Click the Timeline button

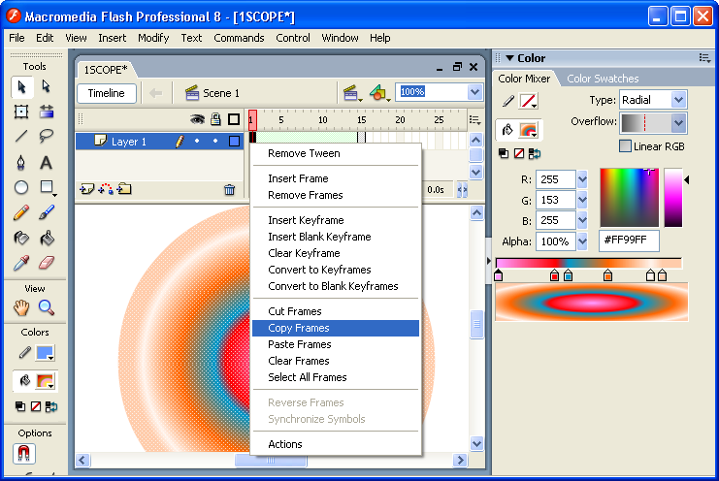107,93
